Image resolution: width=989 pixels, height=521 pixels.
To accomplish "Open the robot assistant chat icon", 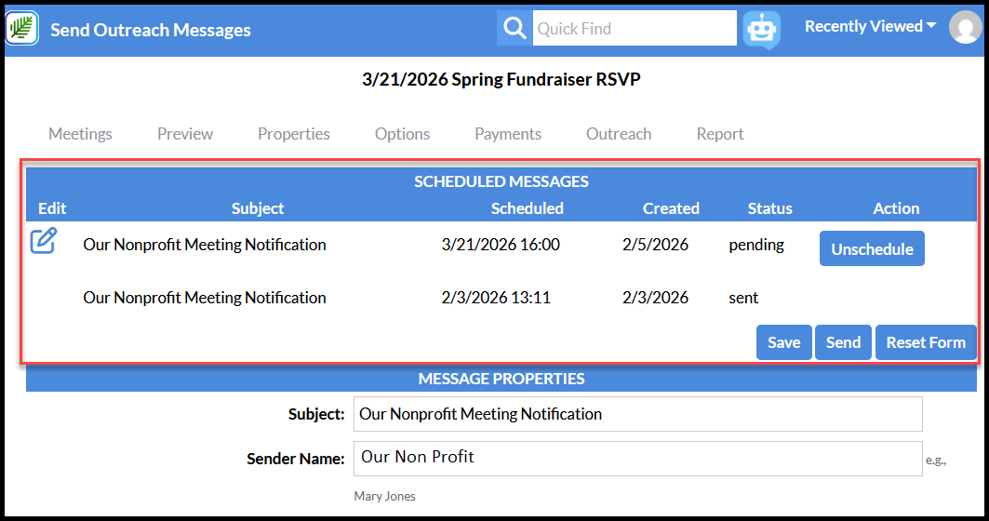I will [x=761, y=29].
